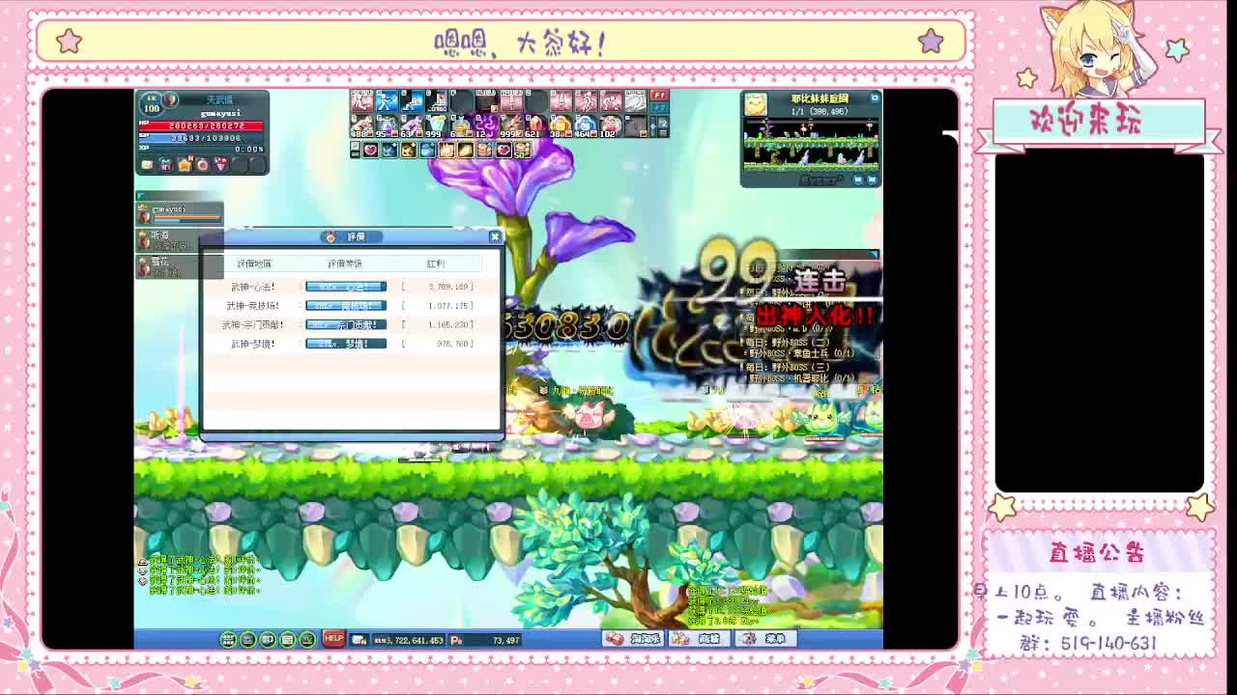Image resolution: width=1237 pixels, height=695 pixels.
Task: Click the gold star icon under status bars
Action: pyautogui.click(x=184, y=165)
